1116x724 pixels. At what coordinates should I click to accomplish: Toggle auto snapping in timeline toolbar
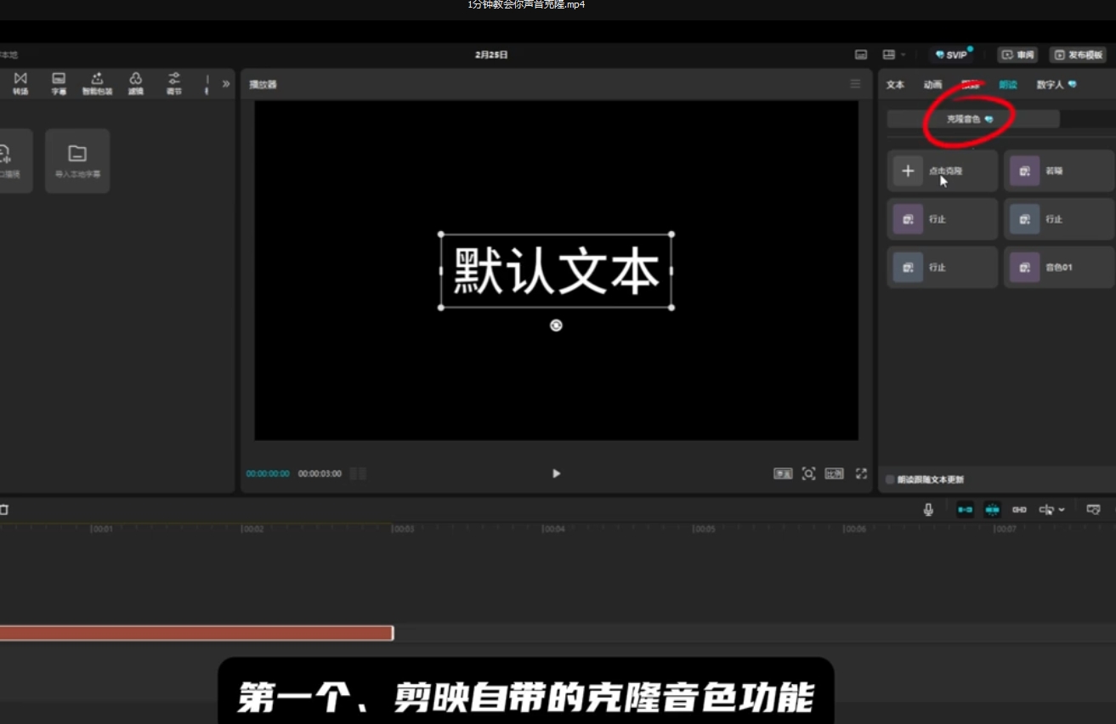coord(992,510)
